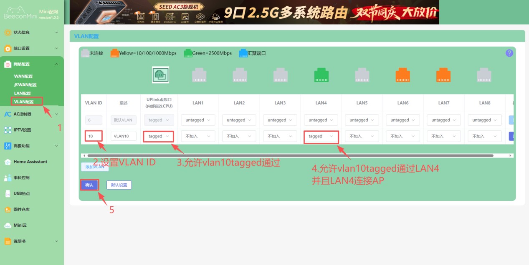Open default VLAN LAN1 untagged dropdown
Viewport: 529px width, 265px height.
pos(198,120)
